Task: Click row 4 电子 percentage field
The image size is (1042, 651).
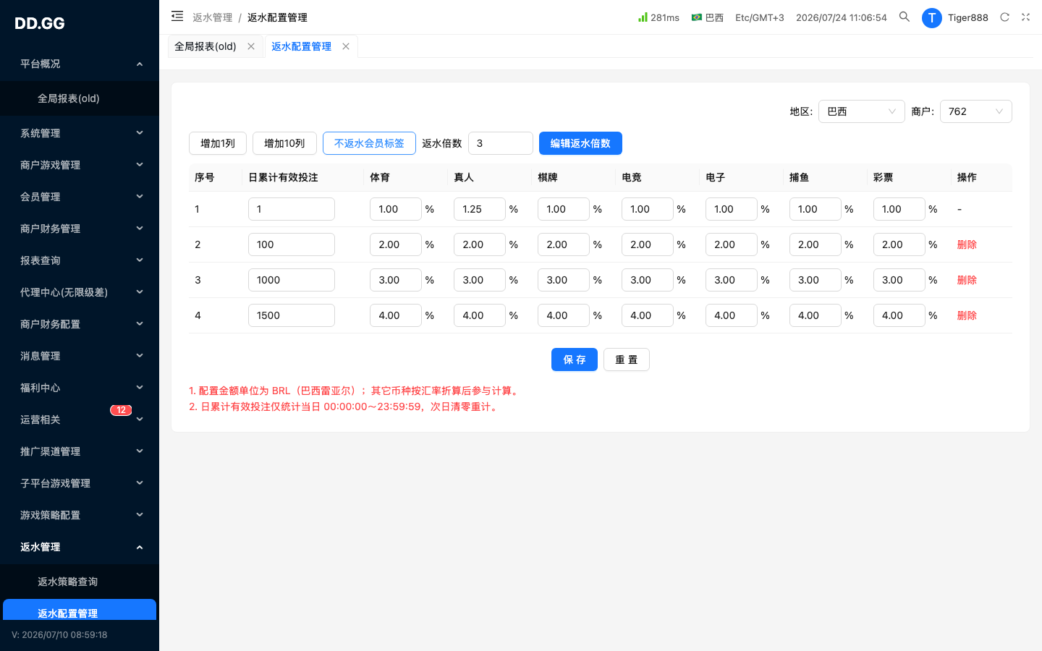Action: (x=732, y=315)
